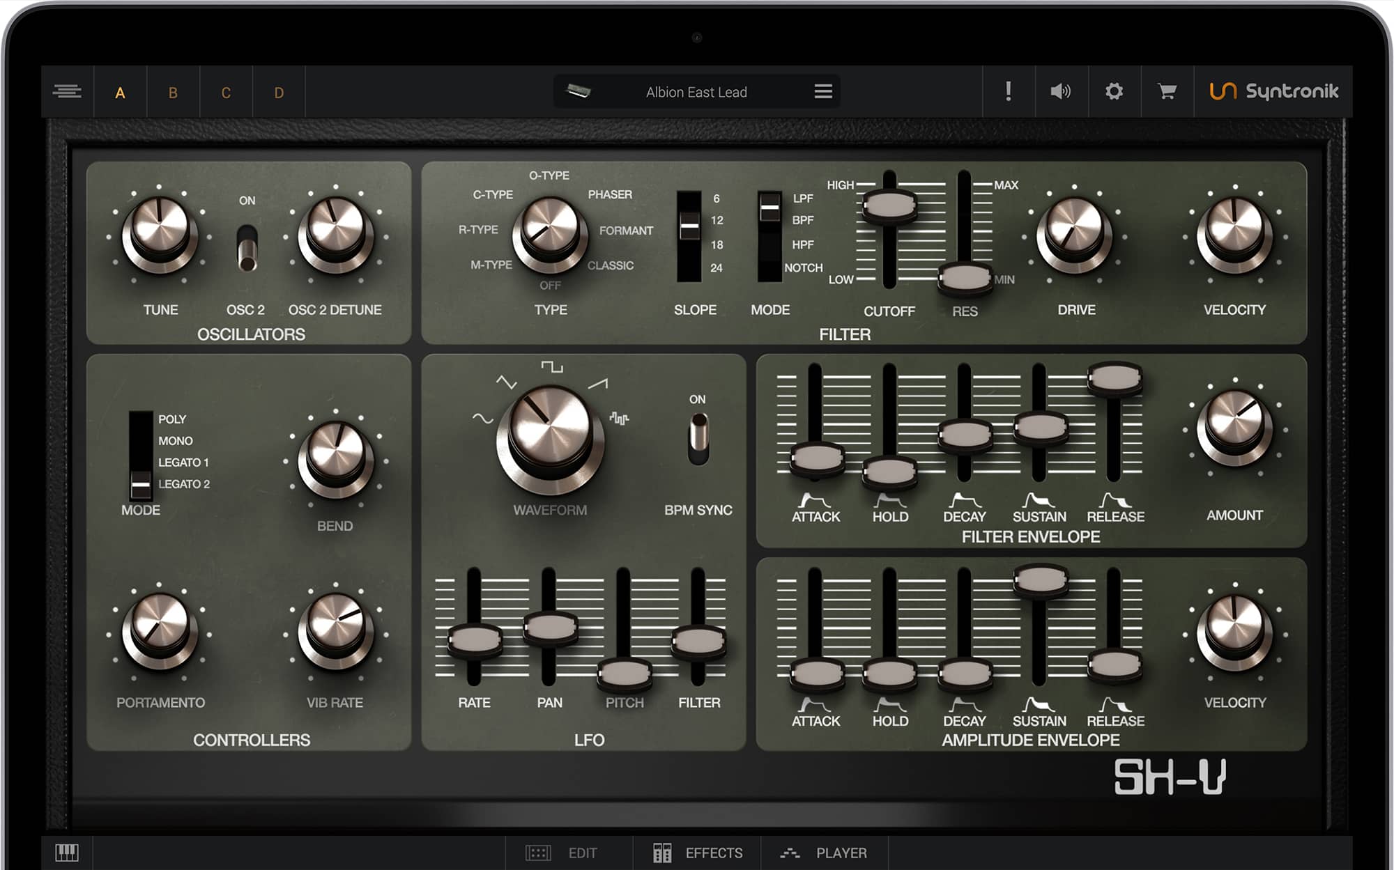This screenshot has width=1394, height=870.
Task: Select the sine wave LFO icon
Action: click(x=482, y=418)
